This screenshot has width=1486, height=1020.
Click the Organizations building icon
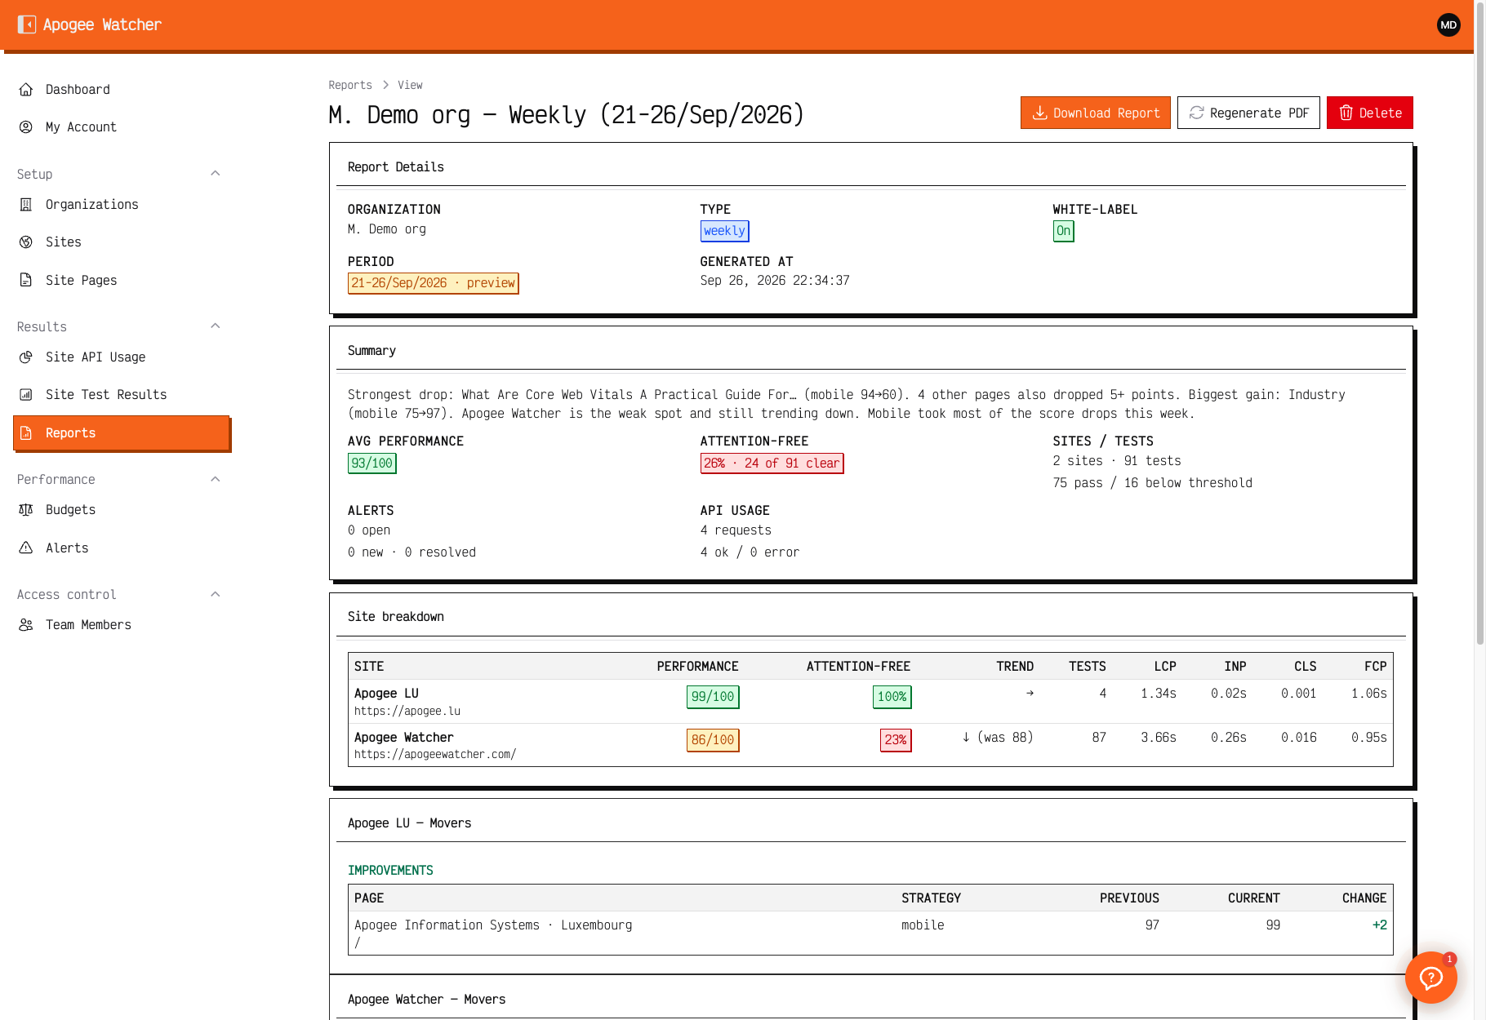(x=26, y=204)
